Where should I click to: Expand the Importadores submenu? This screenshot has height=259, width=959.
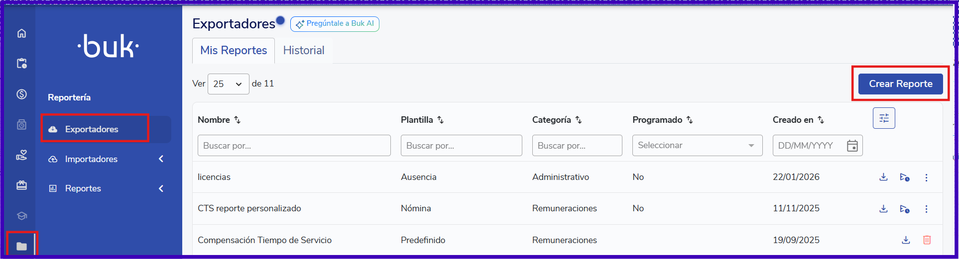click(161, 159)
